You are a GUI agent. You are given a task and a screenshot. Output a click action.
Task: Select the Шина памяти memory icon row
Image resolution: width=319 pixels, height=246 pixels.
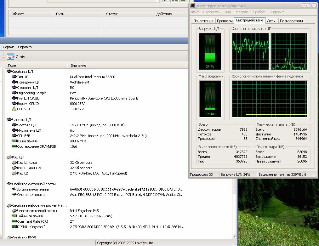point(14,141)
